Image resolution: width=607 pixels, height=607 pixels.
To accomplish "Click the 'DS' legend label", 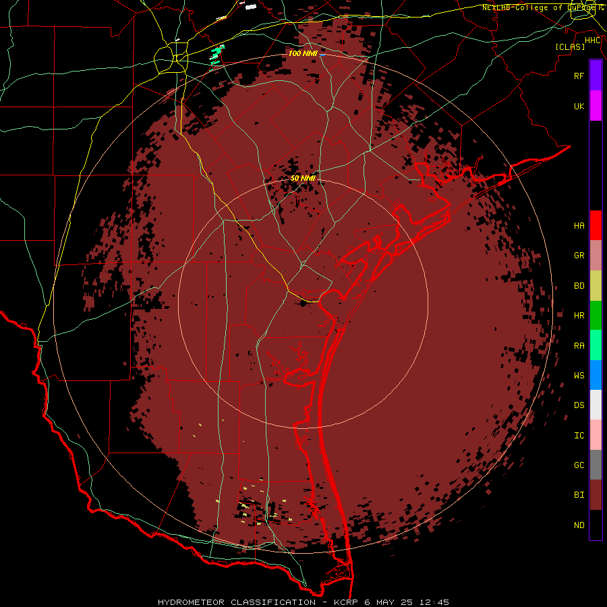I will pos(579,405).
